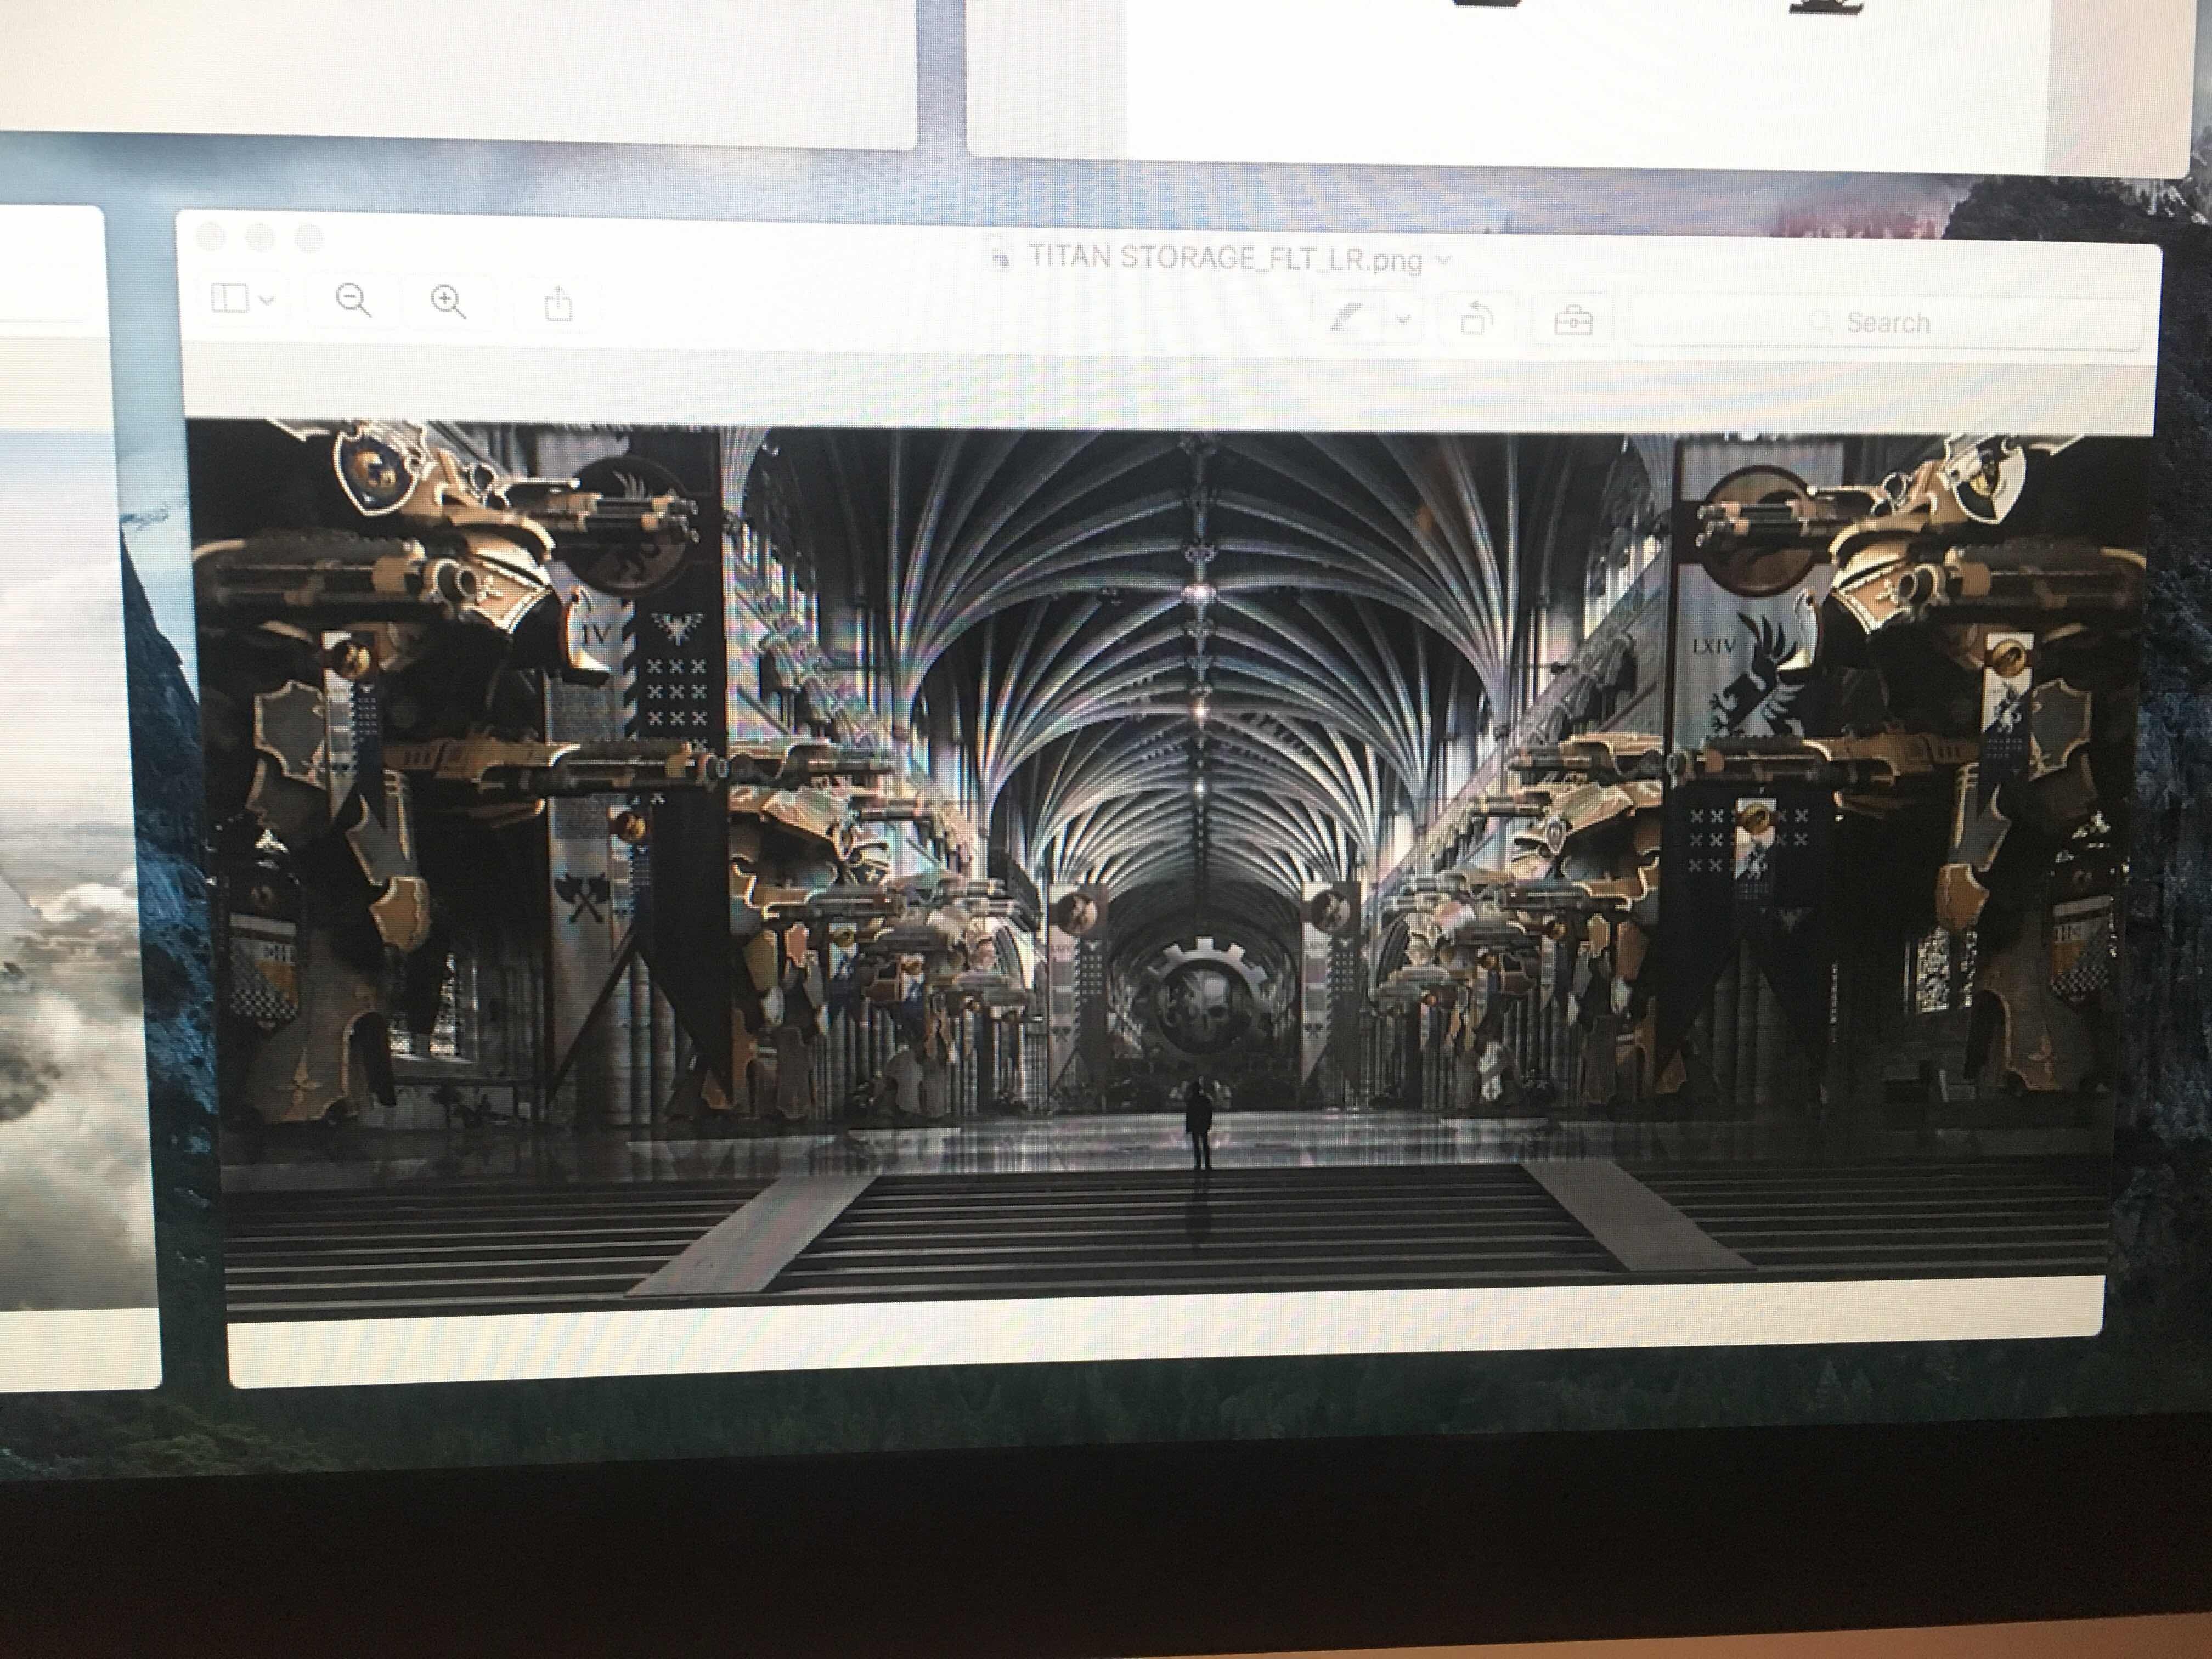Enter full screen with the third window button
2212x1659 pixels.
click(x=310, y=239)
